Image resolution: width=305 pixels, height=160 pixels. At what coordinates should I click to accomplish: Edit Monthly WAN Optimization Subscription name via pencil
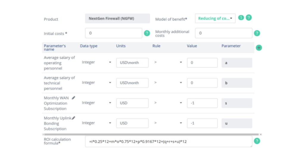(x=73, y=98)
